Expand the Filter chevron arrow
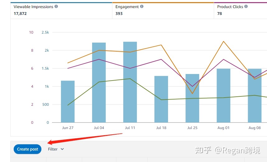267x162 pixels. coord(62,149)
